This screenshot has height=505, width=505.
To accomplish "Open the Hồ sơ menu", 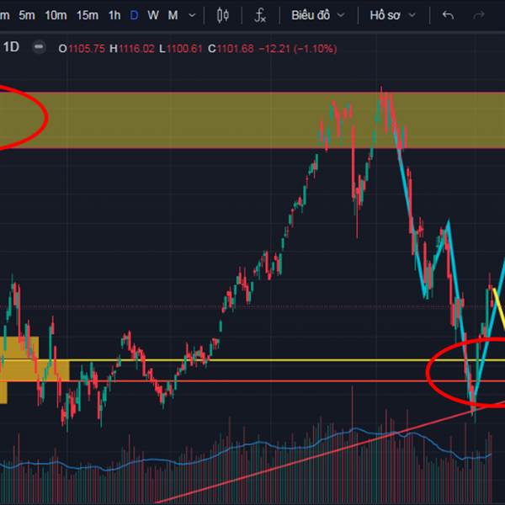I will tap(385, 15).
